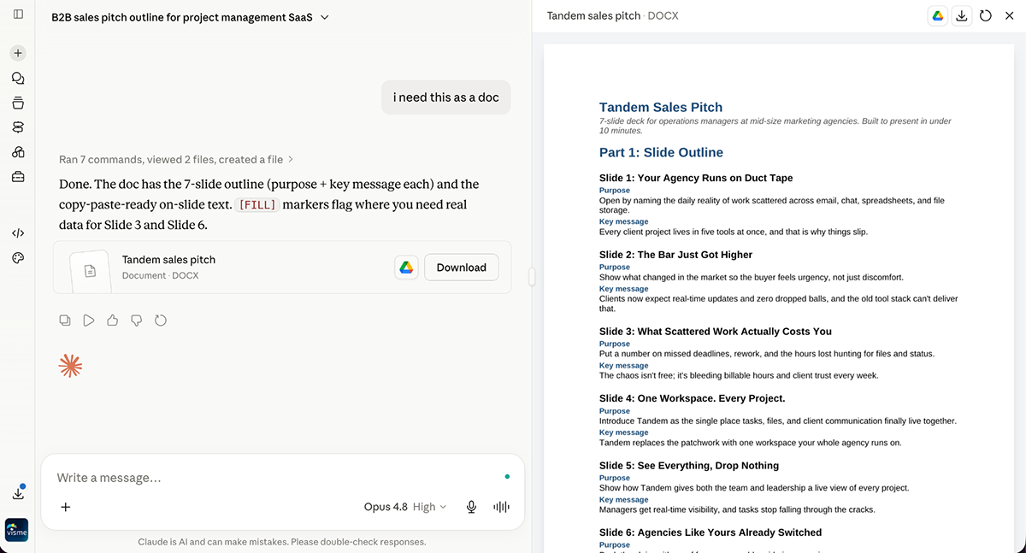Close the document preview panel
1026x553 pixels.
coord(1009,15)
